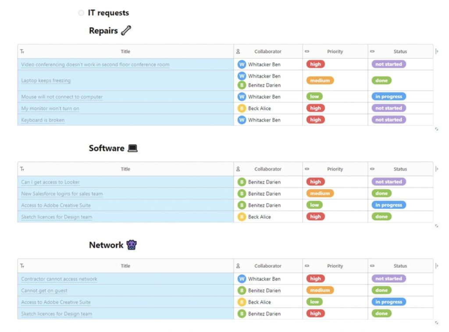Click the tag icon in Repairs Status header
This screenshot has width=449, height=332.
point(372,52)
